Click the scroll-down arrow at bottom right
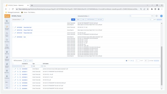 pos(162,89)
